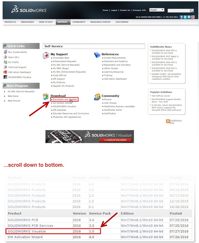Open the Certification link
Viewport: 199px width, 243px height.
(110, 113)
